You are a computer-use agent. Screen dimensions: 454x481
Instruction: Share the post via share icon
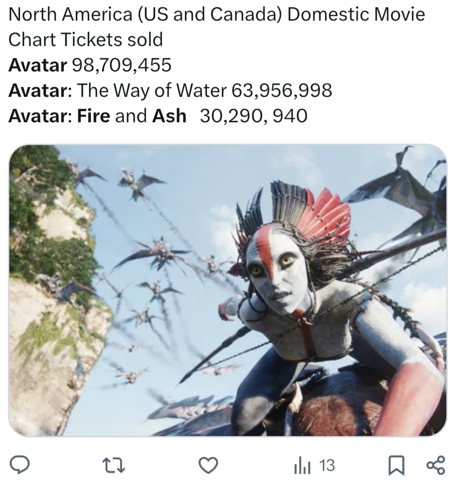point(435,465)
